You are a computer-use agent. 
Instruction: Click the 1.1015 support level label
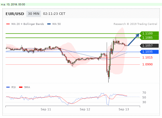point(147,58)
